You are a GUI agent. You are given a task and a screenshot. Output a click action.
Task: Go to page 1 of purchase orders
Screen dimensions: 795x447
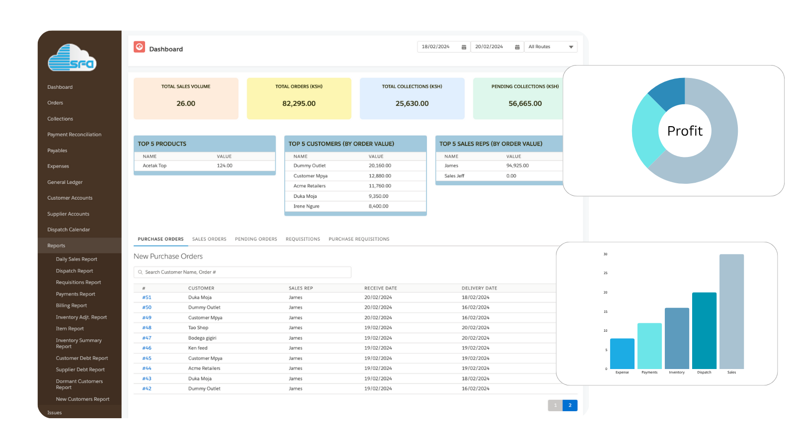(x=555, y=405)
